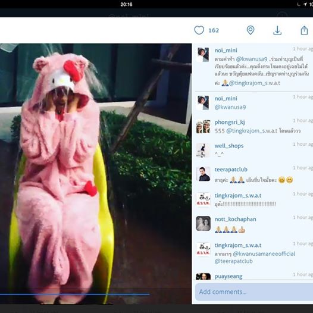Open the location pin icon
This screenshot has width=313, height=313.
pyautogui.click(x=251, y=30)
